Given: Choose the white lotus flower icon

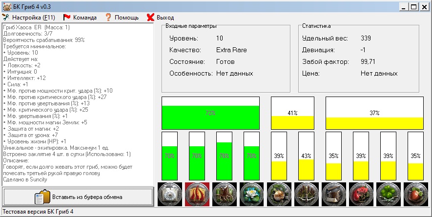Looking at the screenshot, I should (251, 194).
